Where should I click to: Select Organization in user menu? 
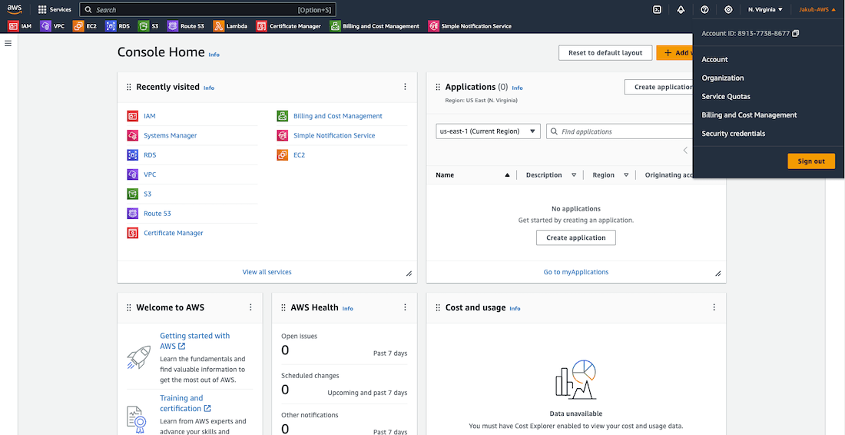pos(723,78)
